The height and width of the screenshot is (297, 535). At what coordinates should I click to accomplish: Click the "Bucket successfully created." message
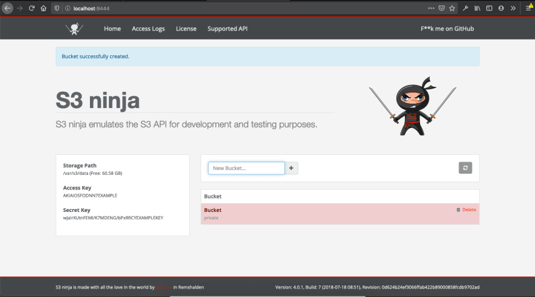(95, 56)
